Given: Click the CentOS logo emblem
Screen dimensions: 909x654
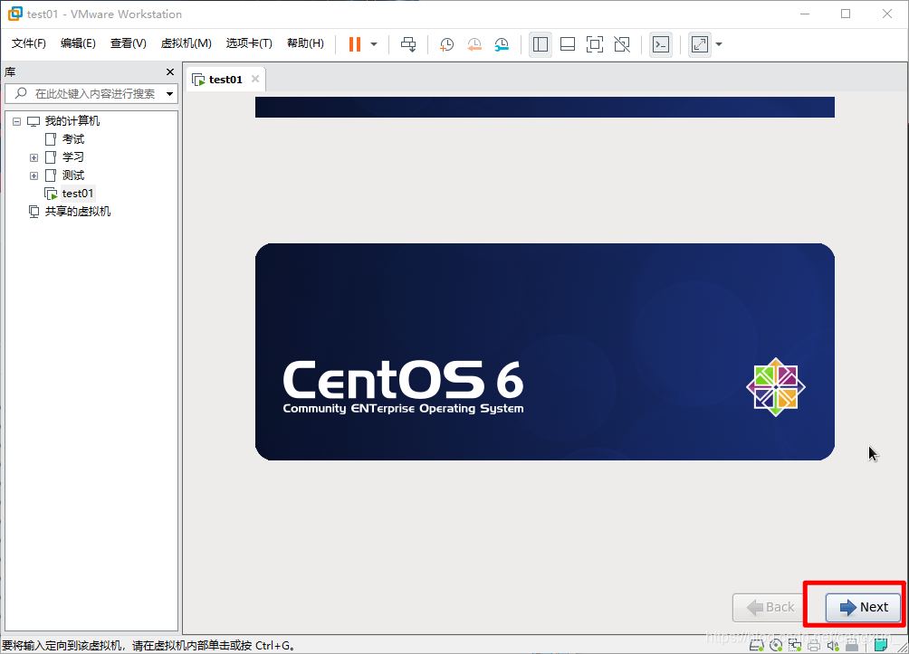Looking at the screenshot, I should 776,387.
